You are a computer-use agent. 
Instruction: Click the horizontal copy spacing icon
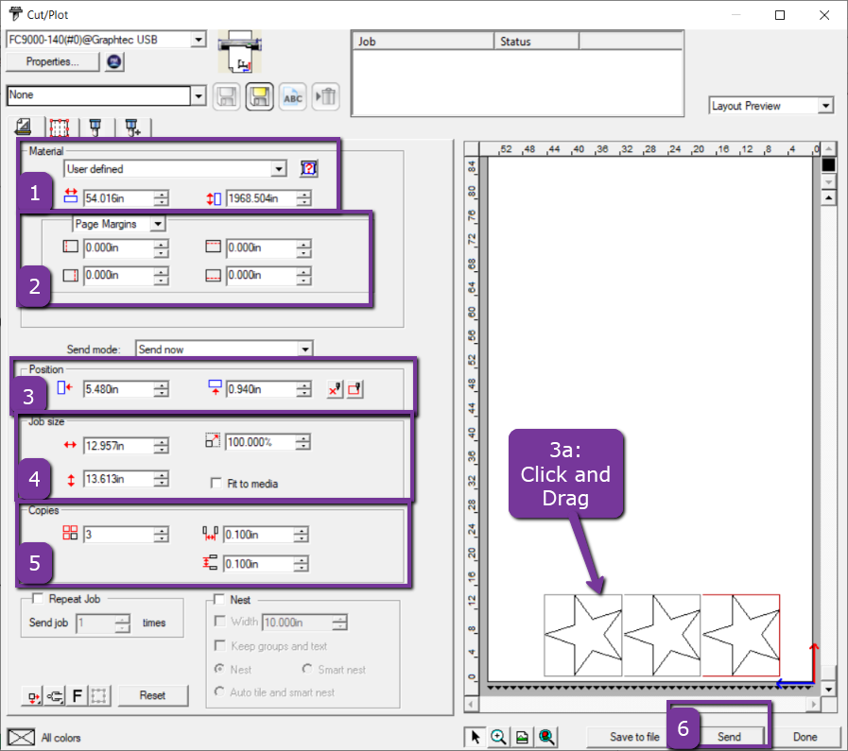pyautogui.click(x=210, y=534)
